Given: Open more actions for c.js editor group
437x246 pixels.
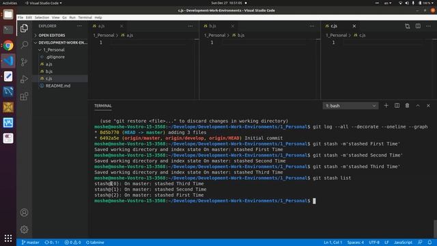Looking at the screenshot, I should (428, 26).
